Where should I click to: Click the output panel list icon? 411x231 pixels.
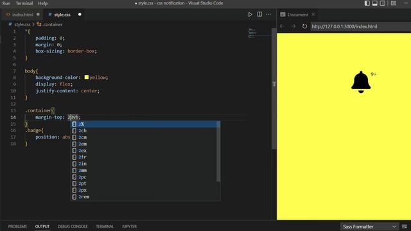(x=405, y=227)
